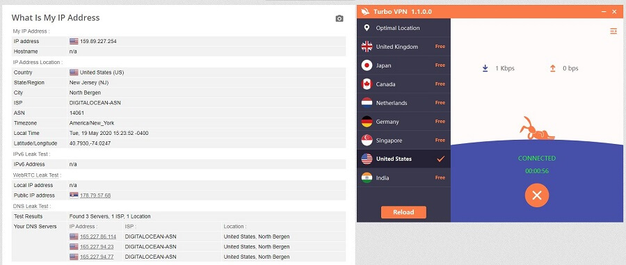This screenshot has width=626, height=265.
Task: Click IP address value 159.89.227.254
Action: click(98, 41)
